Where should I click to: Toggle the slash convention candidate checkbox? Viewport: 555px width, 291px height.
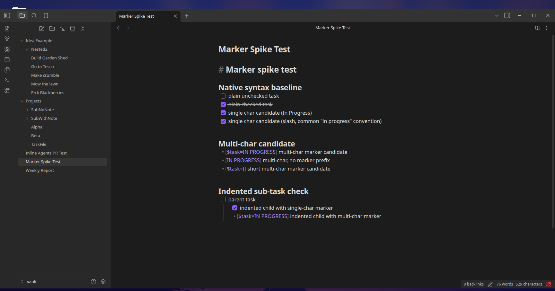point(223,121)
